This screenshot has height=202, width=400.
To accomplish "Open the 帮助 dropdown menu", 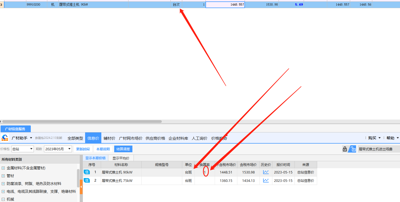I will 392,138.
